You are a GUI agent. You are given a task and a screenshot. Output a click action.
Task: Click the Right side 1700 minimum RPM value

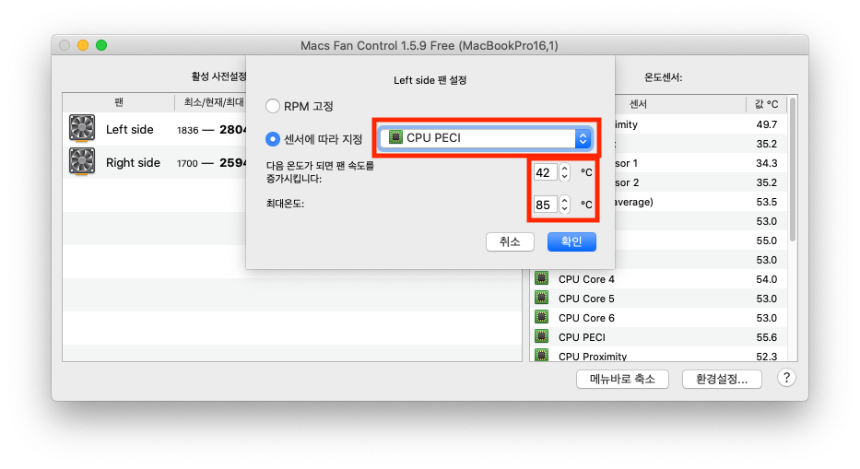[x=187, y=163]
